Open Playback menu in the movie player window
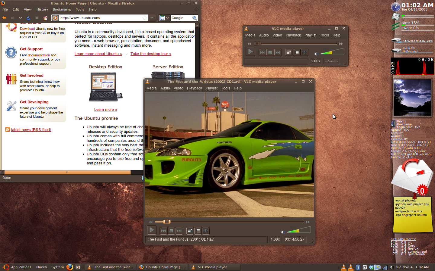The height and width of the screenshot is (271, 435). coord(194,88)
